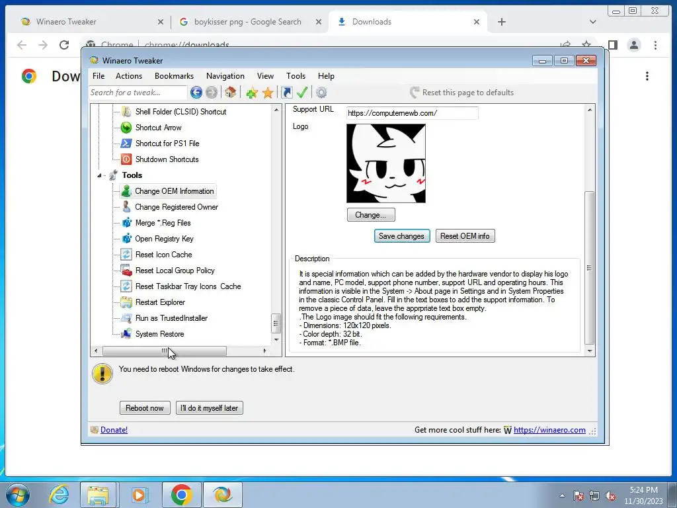The width and height of the screenshot is (677, 508).
Task: Open the Bookmarks menu
Action: (x=174, y=76)
